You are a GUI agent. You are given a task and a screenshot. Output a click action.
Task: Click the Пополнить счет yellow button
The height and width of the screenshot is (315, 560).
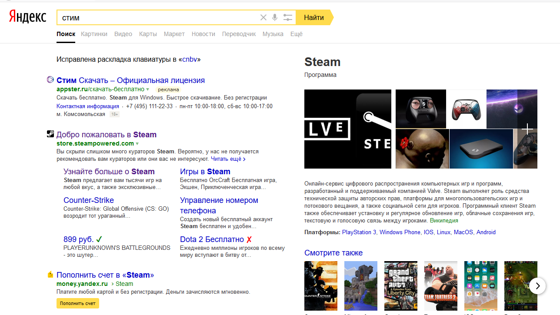(78, 303)
